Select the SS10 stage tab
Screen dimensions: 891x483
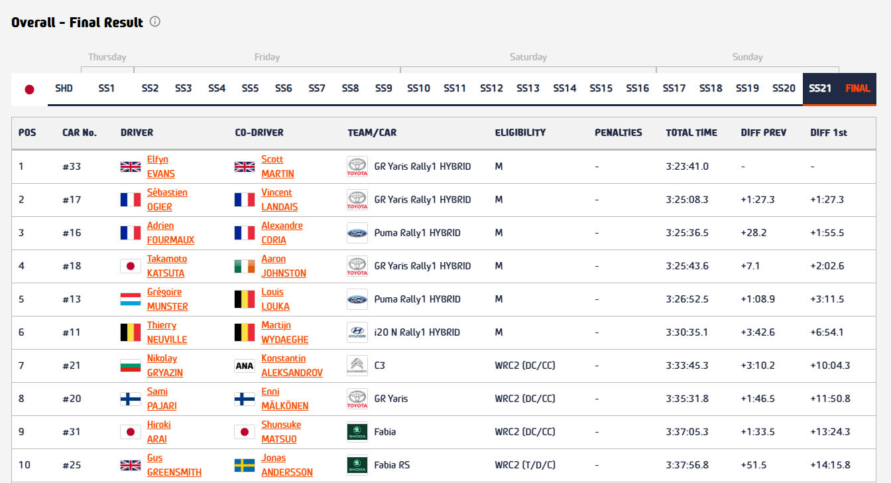418,88
